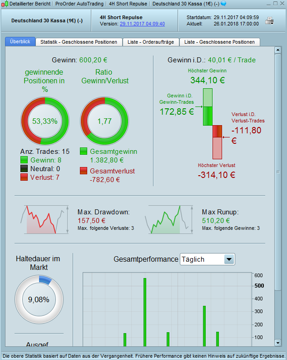This screenshot has width=287, height=360.
Task: Open version link 29.11.2017 04:09:40
Action: (x=142, y=24)
